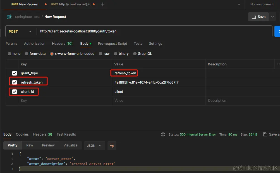Toggle the response word wrap icon
Image resolution: width=280 pixels, height=173 pixels.
[112, 146]
